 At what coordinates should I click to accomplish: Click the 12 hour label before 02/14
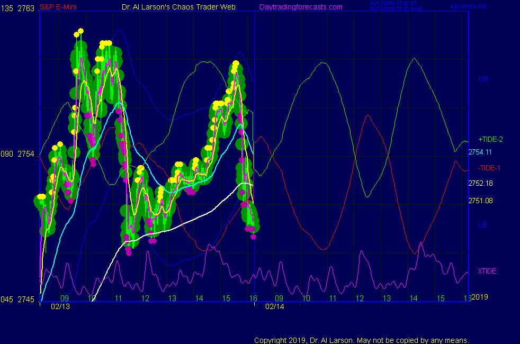(145, 298)
